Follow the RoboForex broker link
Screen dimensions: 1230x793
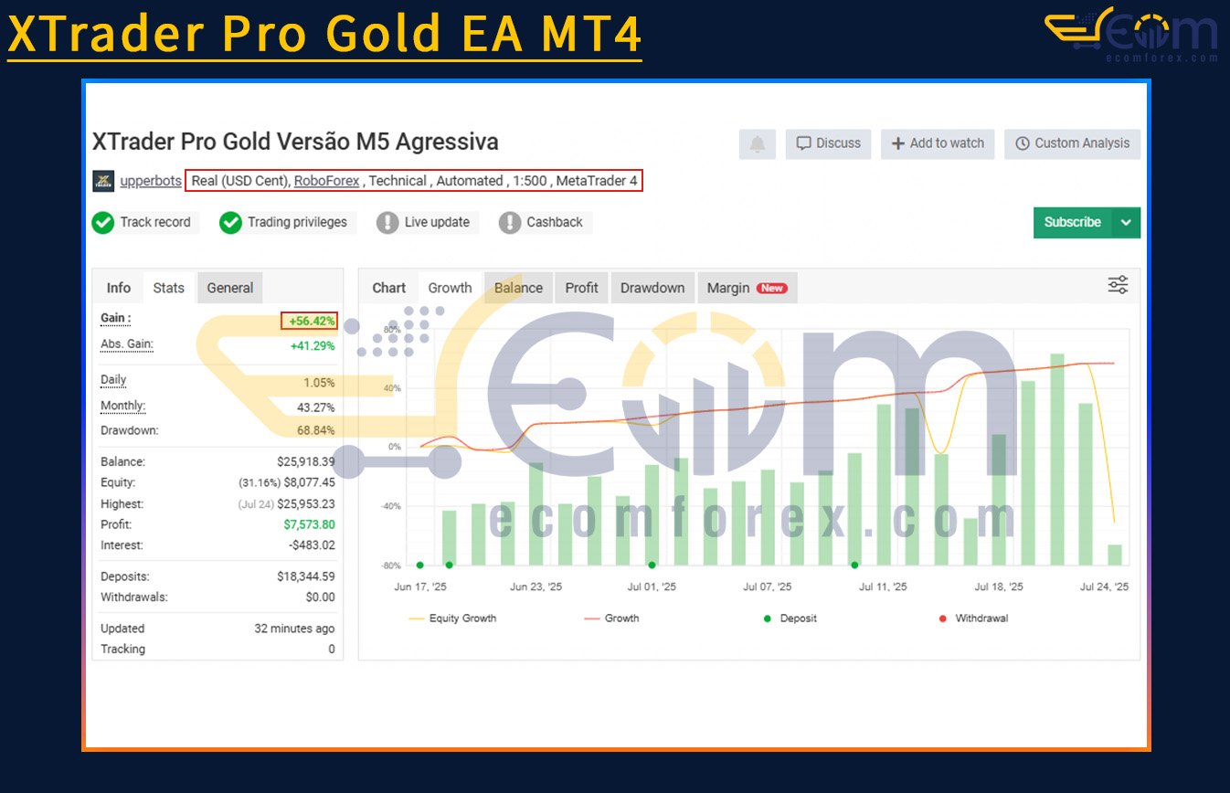326,181
